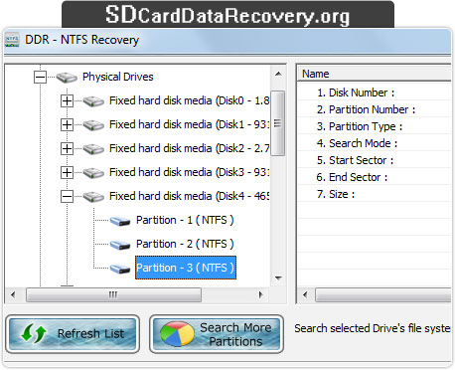This screenshot has width=455, height=370.
Task: Click pie chart icon on Search More Partitions
Action: (177, 333)
